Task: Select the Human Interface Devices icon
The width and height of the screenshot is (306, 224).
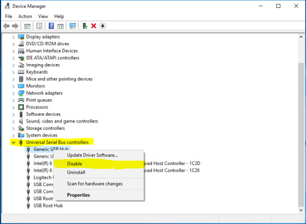Action: pos(21,51)
